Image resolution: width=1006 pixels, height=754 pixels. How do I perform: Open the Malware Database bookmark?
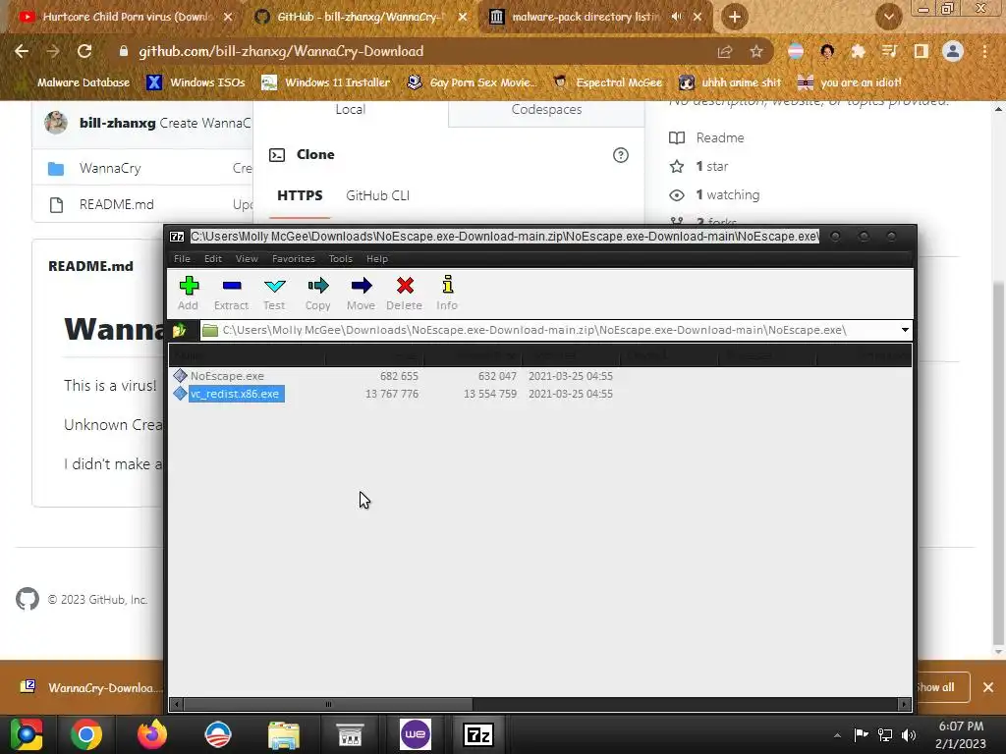[84, 82]
